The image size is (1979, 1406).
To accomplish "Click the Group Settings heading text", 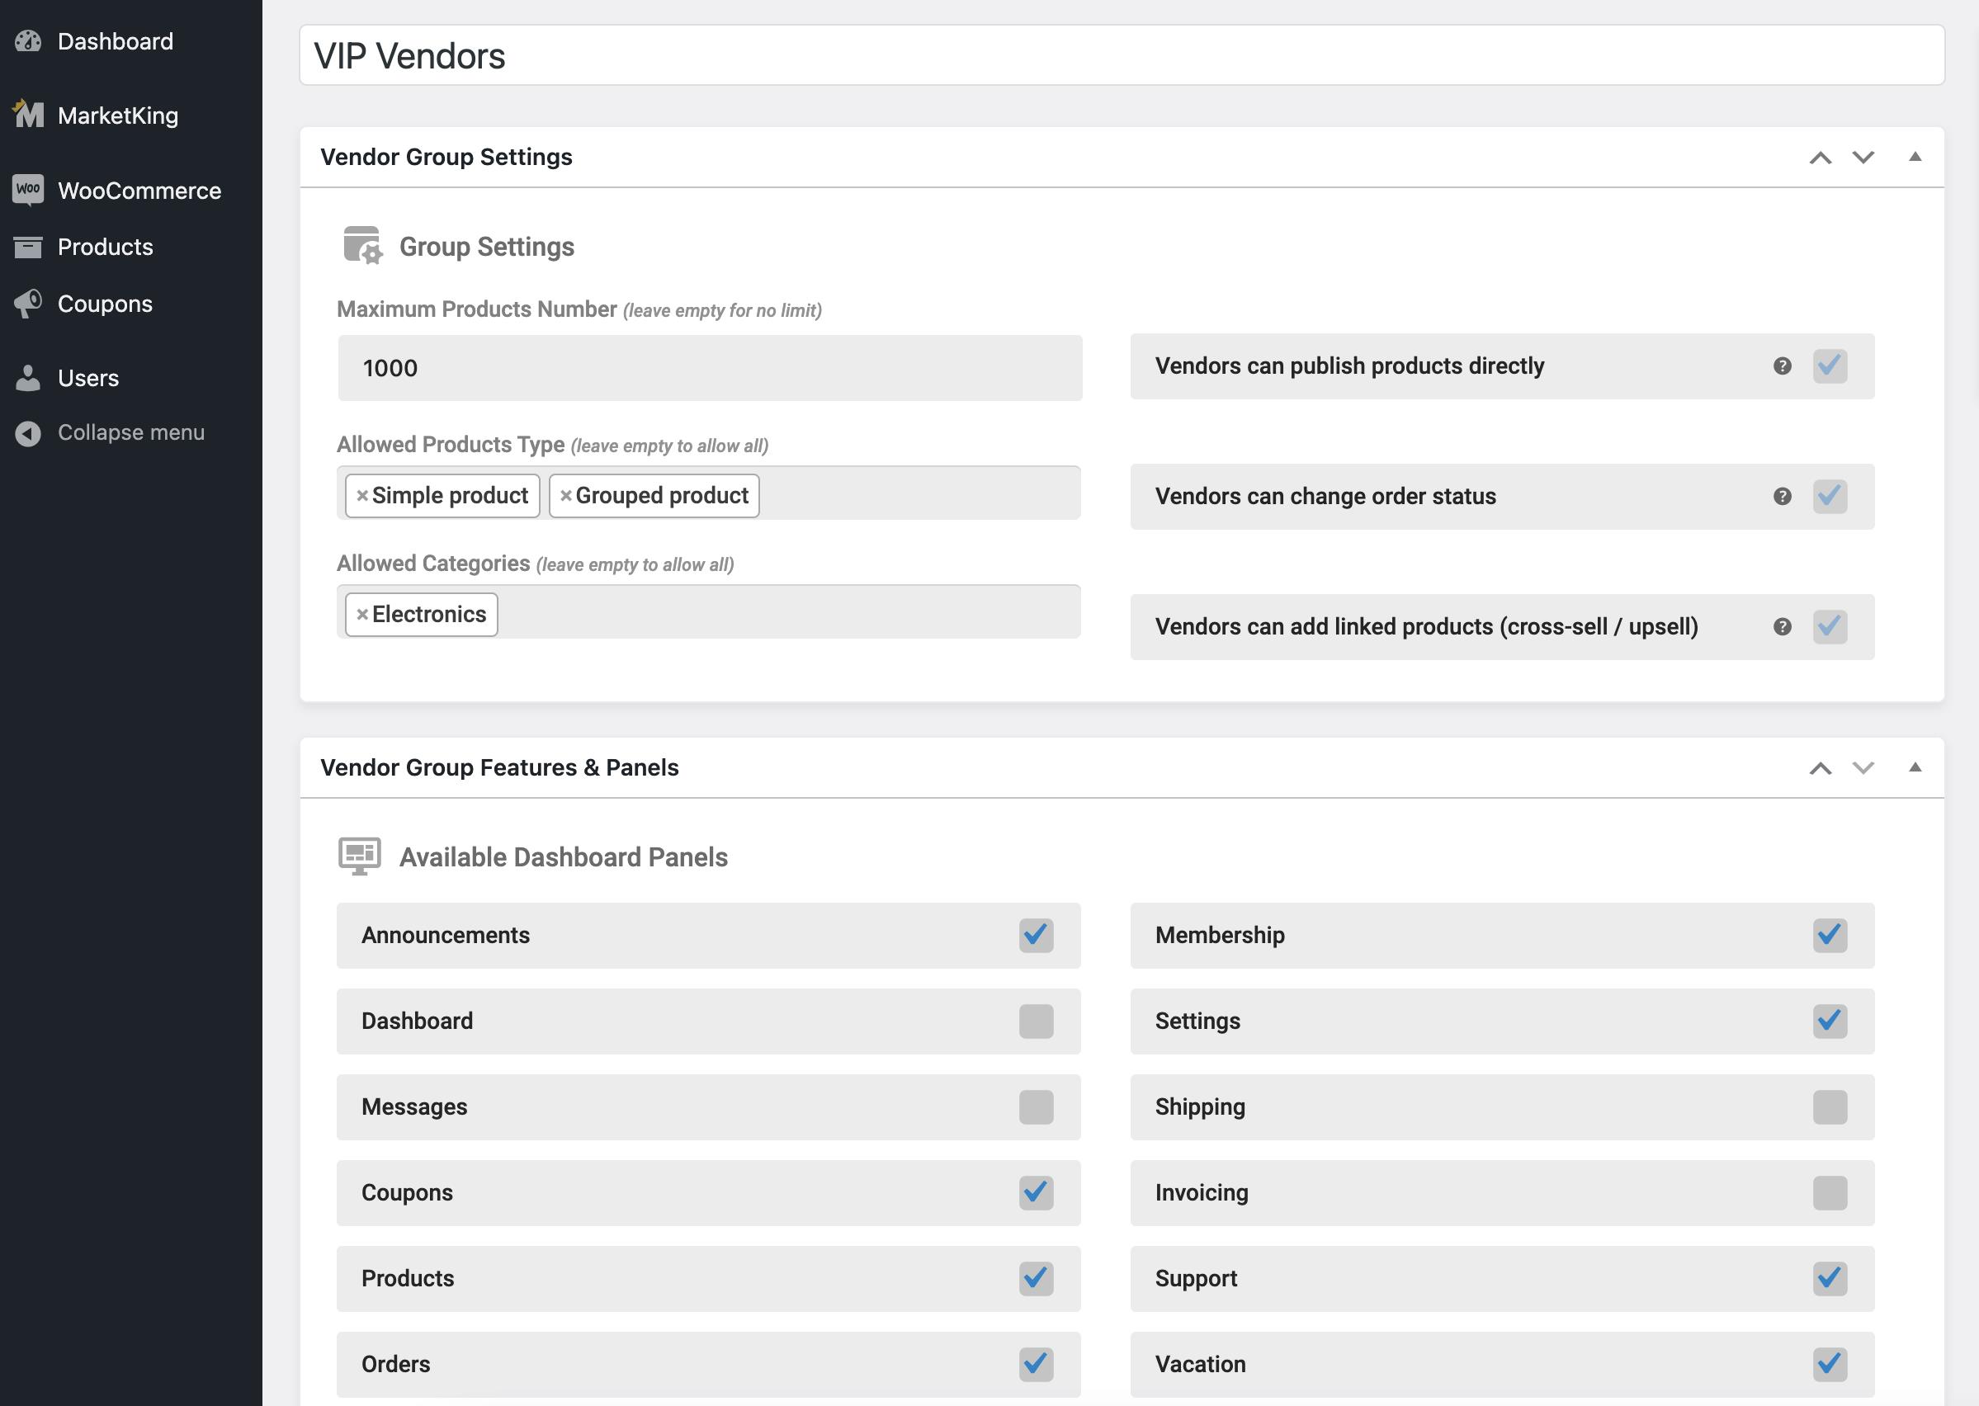I will pos(487,247).
